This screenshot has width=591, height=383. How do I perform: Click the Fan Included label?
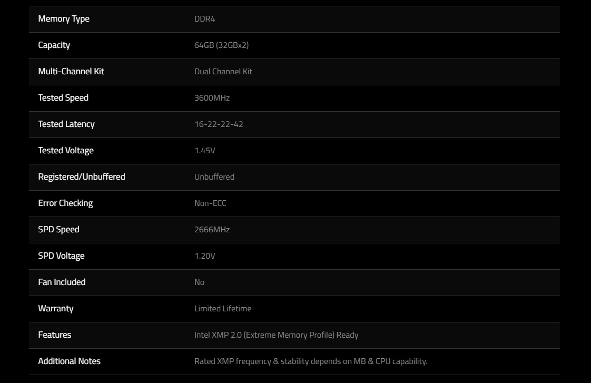(62, 282)
